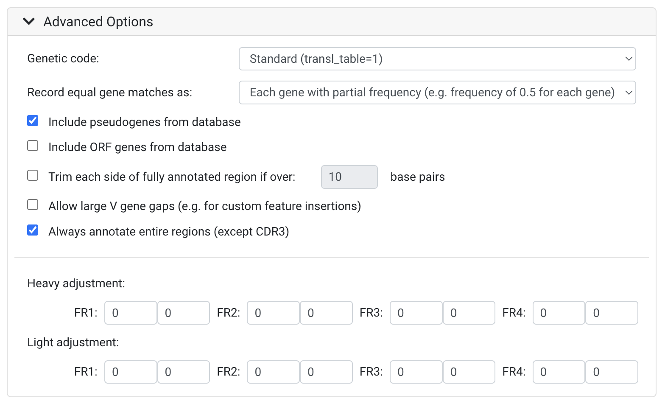Click the base pairs trim value field
Screen dimensions: 665x404
click(x=349, y=177)
